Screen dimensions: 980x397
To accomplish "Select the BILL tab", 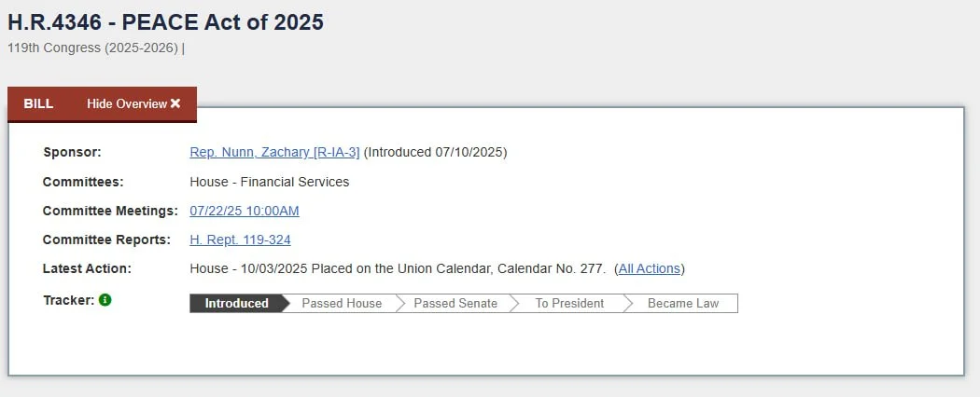I will (39, 103).
